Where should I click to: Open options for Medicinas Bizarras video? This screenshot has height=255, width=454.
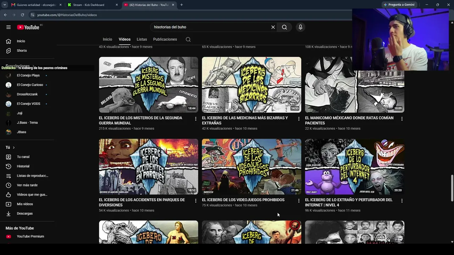point(299,119)
